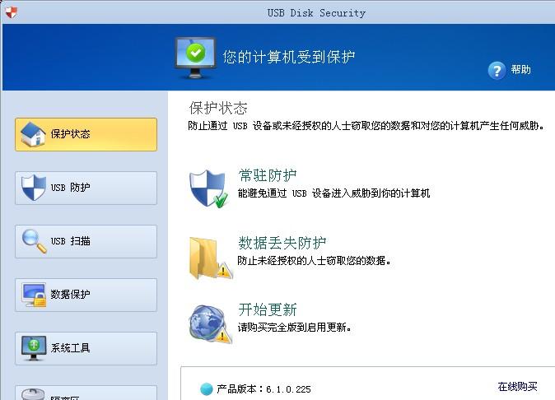The image size is (555, 400).
Task: Click the 产品版本：6.1.0.225 text
Action: tap(264, 389)
